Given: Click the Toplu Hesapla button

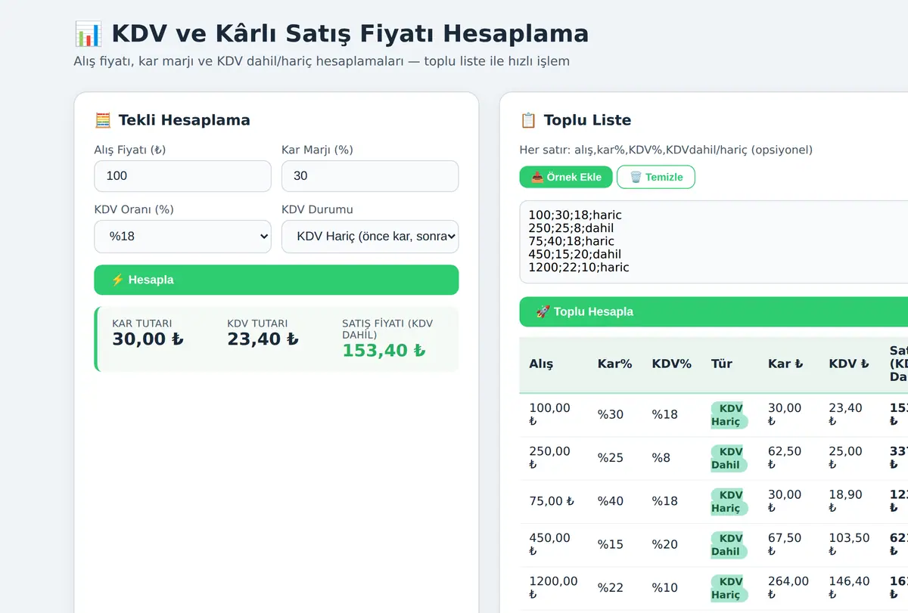Looking at the screenshot, I should pos(714,311).
